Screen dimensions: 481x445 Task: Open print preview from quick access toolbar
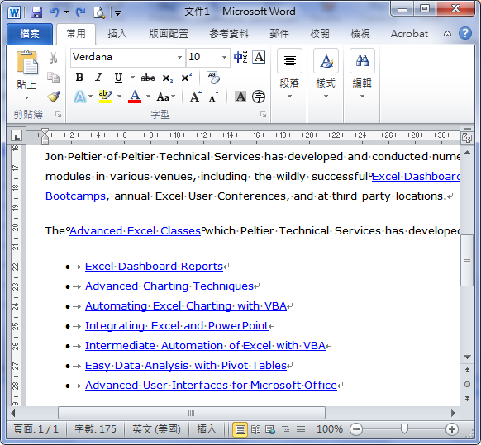point(99,12)
